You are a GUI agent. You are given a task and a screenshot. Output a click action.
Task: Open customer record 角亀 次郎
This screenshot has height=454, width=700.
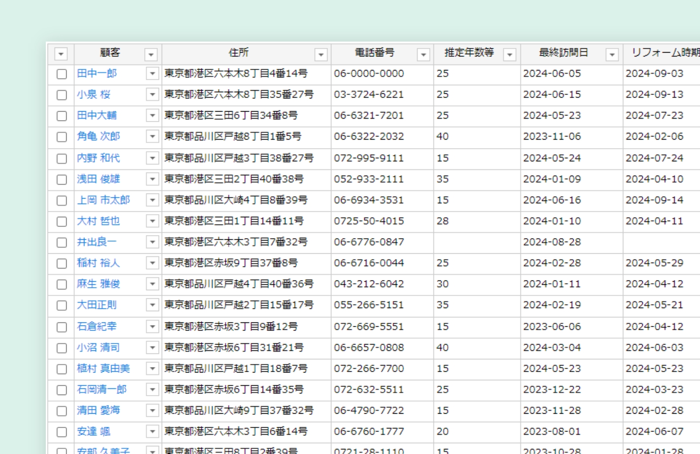[98, 136]
